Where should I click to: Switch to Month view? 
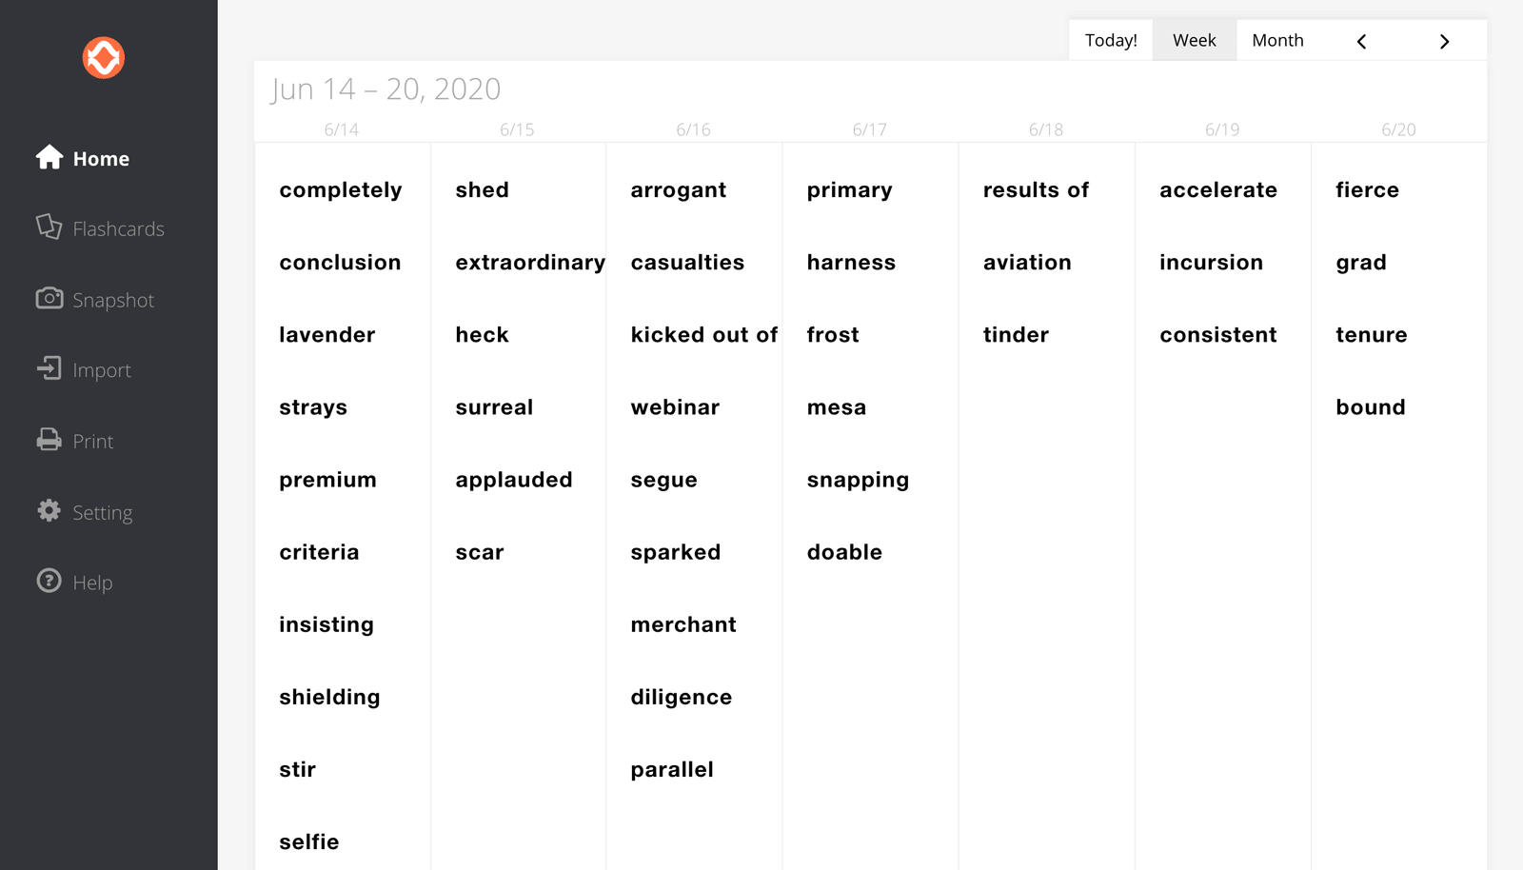coord(1277,40)
